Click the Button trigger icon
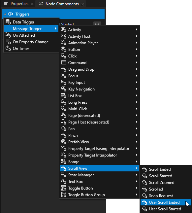 pos(63,49)
